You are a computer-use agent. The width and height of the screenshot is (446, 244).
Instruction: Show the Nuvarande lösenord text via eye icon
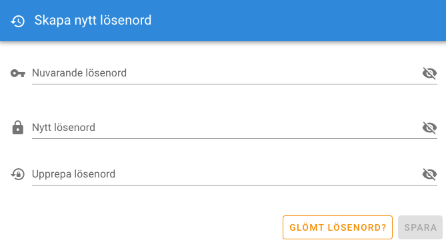[x=429, y=73]
